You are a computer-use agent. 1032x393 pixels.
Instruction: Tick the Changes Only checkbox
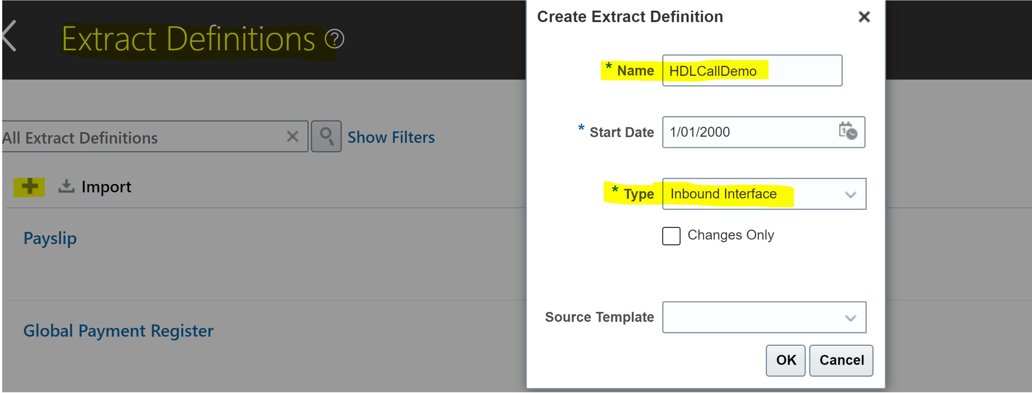tap(671, 236)
